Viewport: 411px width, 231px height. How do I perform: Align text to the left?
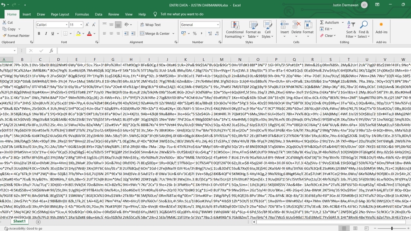coord(104,33)
